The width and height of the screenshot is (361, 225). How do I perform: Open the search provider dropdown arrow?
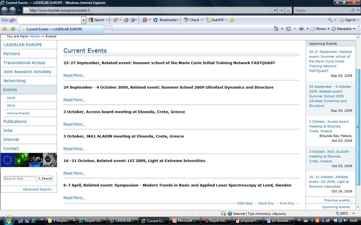[358, 10]
